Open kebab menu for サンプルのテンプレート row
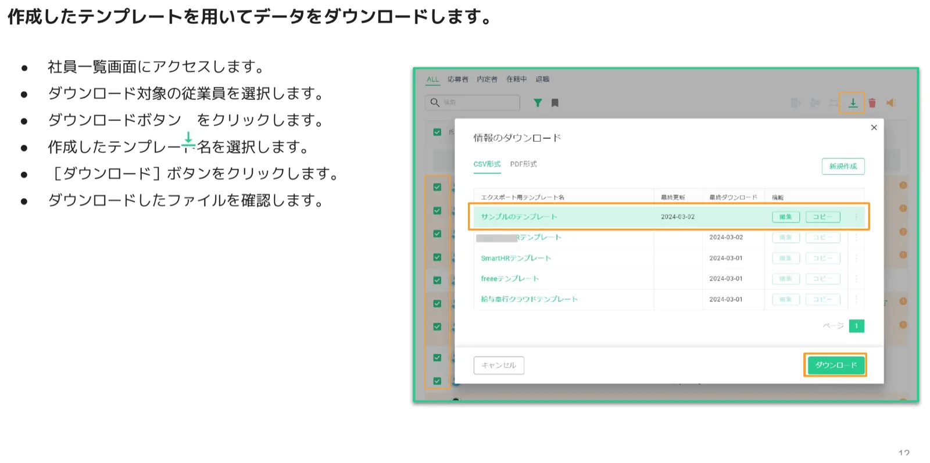Viewport: 930px width, 463px height. pos(856,217)
